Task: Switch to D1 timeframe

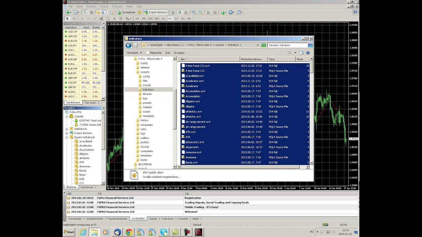Action: pyautogui.click(x=176, y=18)
